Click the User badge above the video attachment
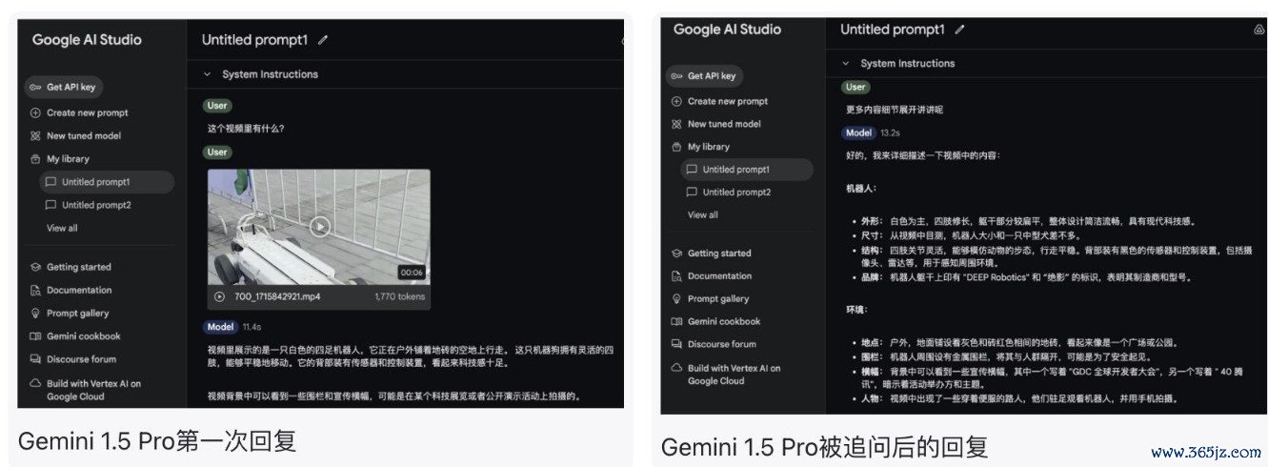 [x=217, y=152]
